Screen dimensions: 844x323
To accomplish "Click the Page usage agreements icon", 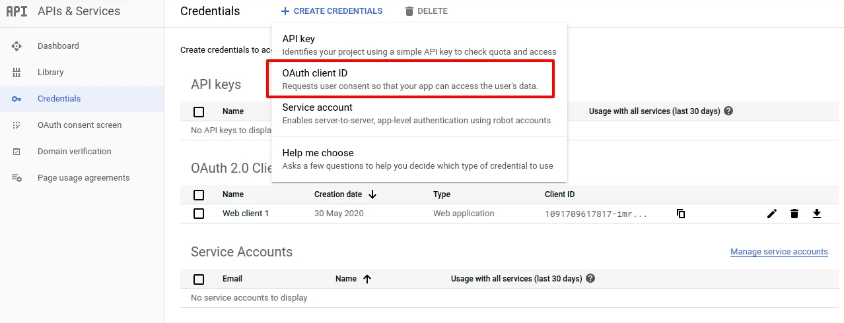I will pyautogui.click(x=17, y=178).
